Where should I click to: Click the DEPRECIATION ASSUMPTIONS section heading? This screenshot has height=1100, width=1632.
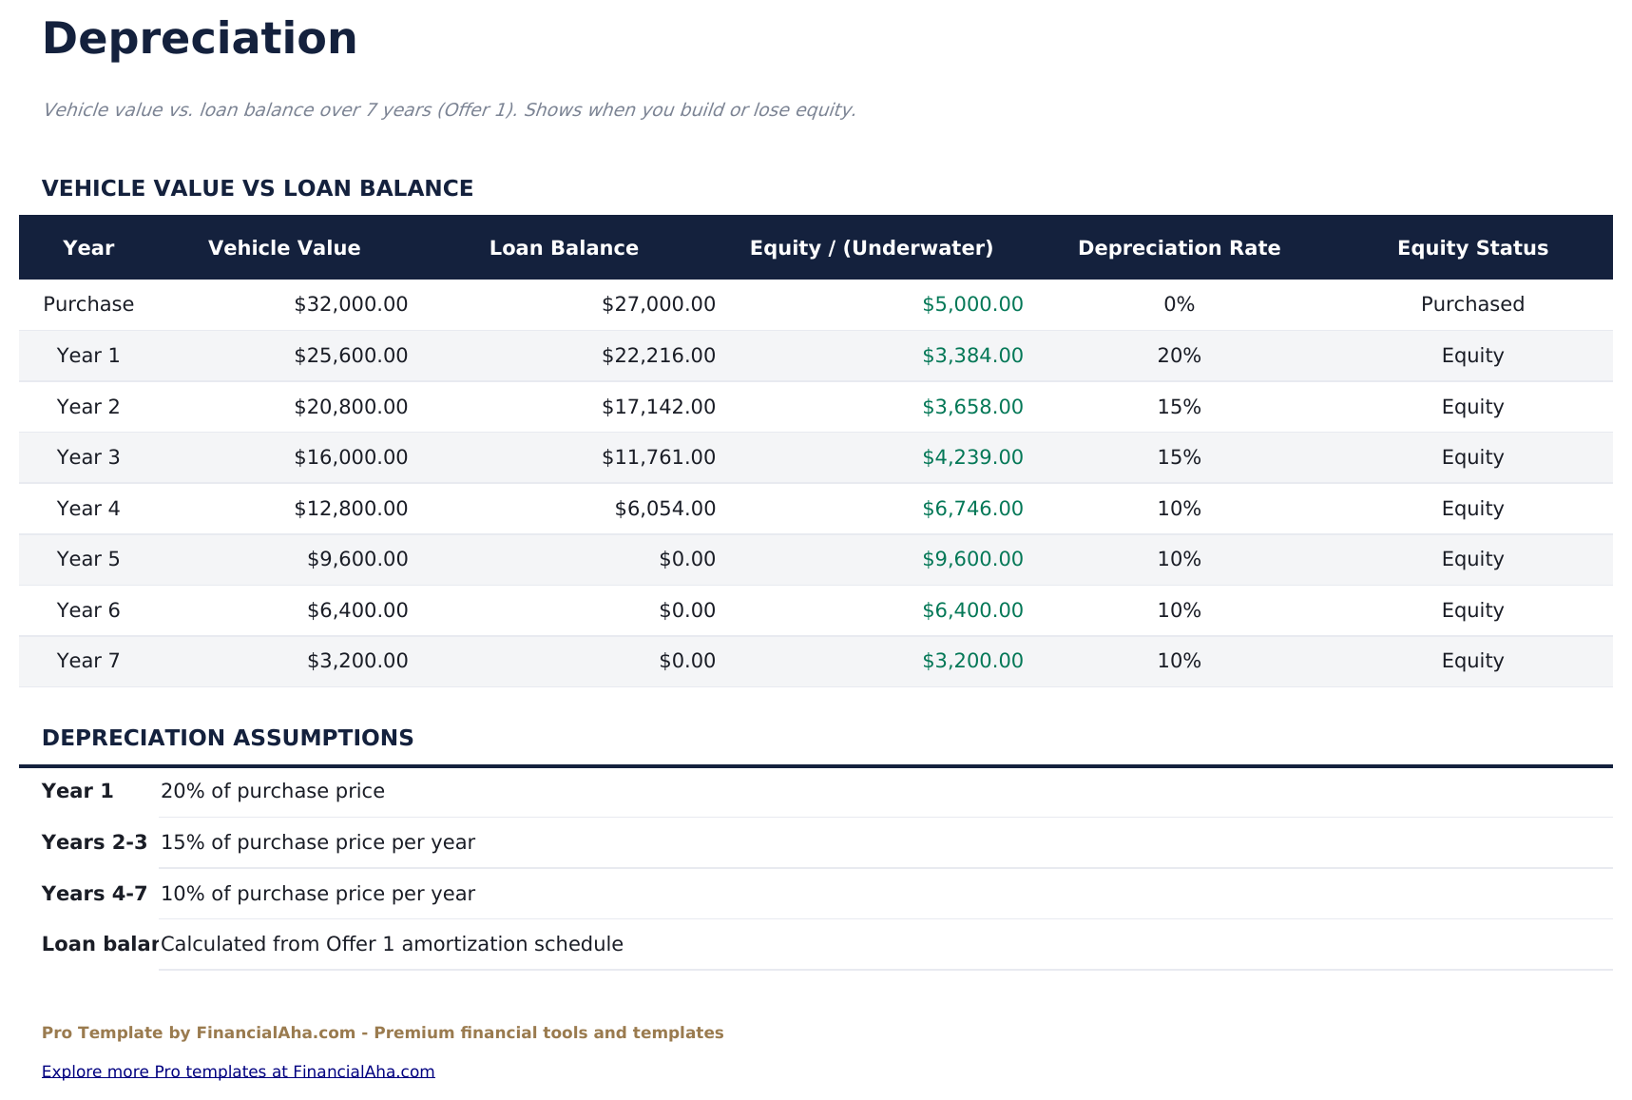228,737
